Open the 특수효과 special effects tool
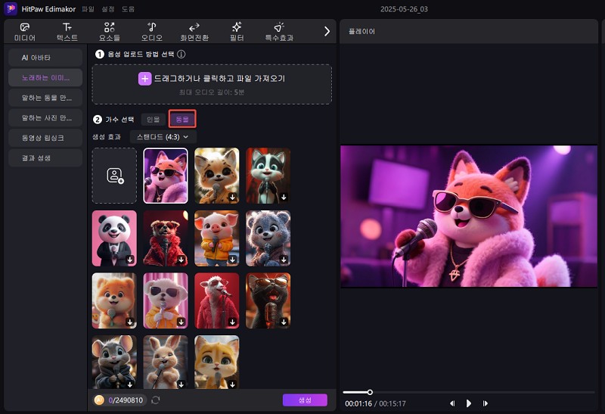Image resolution: width=605 pixels, height=414 pixels. [279, 31]
